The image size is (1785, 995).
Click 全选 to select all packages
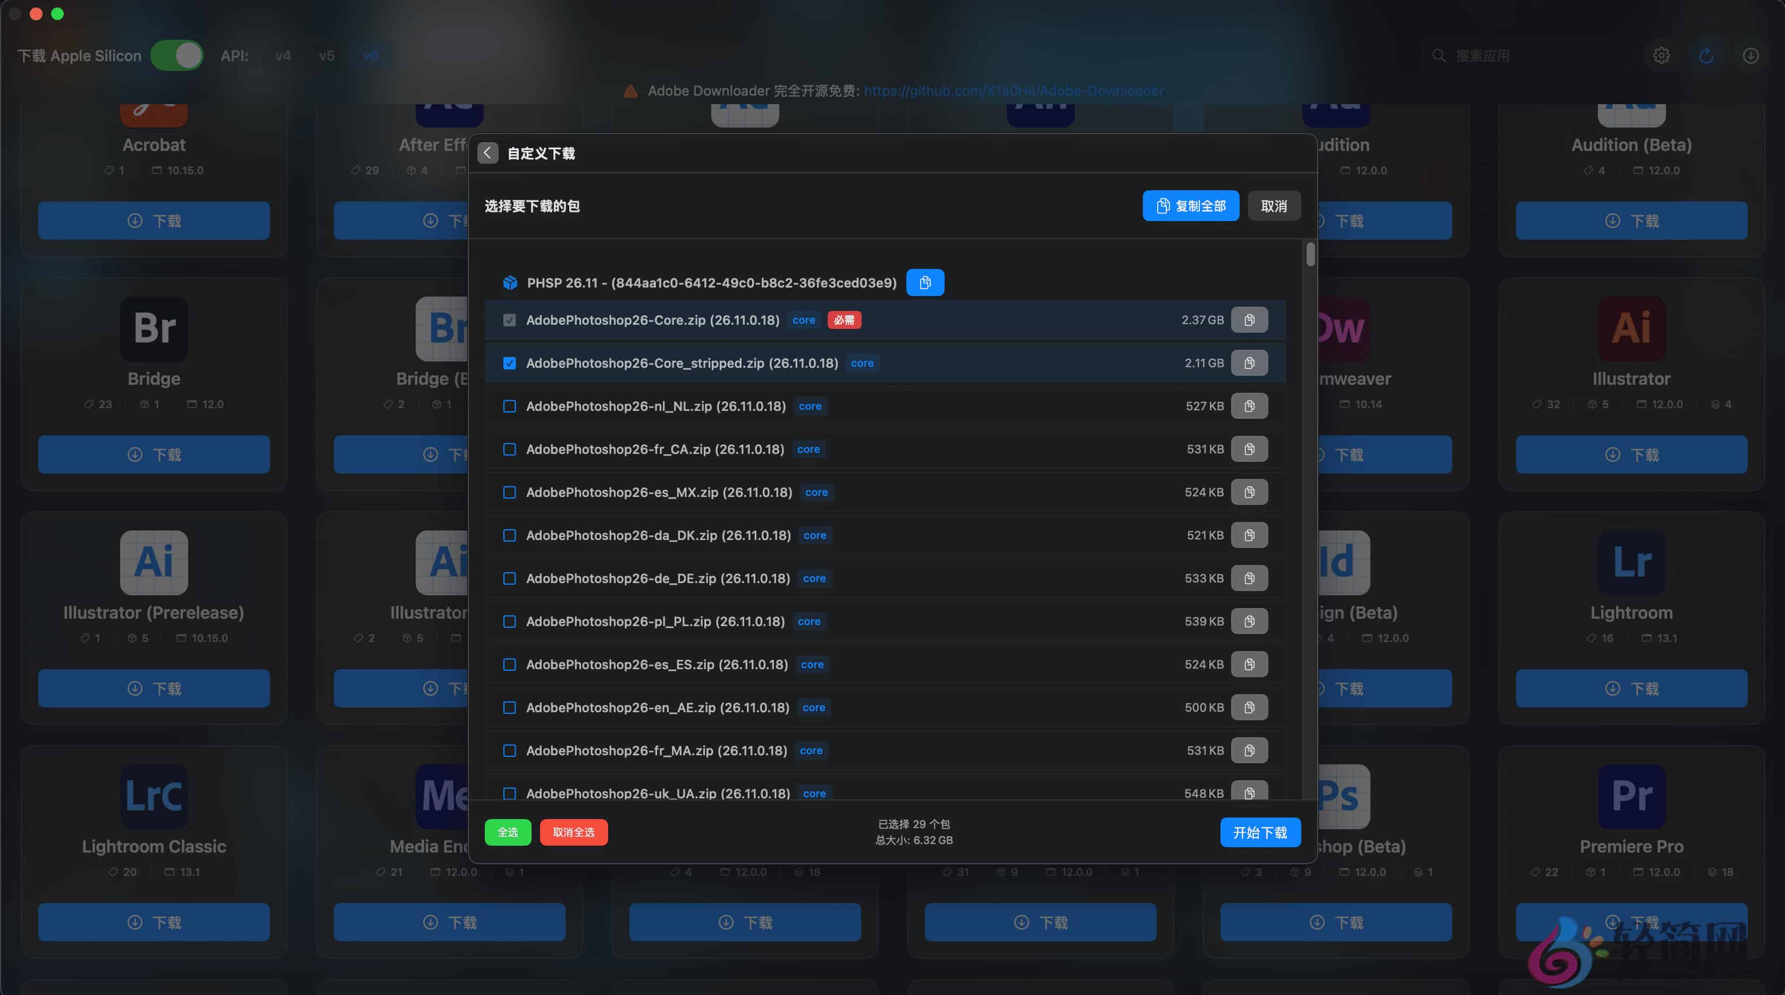click(x=507, y=832)
